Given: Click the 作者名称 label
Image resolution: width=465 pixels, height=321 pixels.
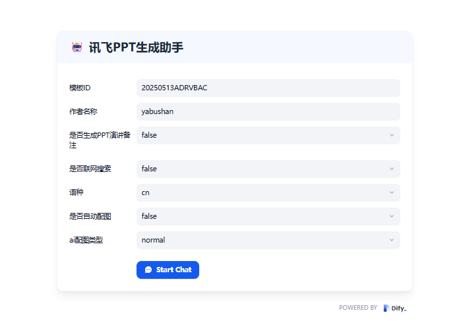Looking at the screenshot, I should point(83,112).
